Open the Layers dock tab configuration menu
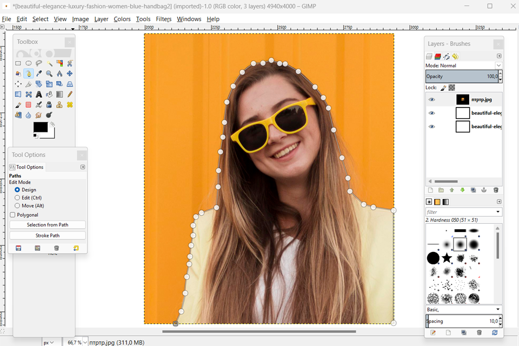The width and height of the screenshot is (519, 346). pyautogui.click(x=499, y=56)
